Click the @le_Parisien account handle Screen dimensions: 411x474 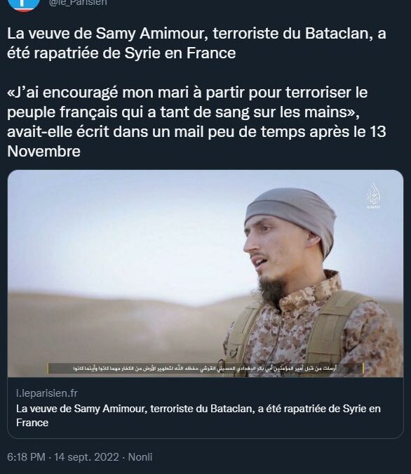pyautogui.click(x=78, y=3)
